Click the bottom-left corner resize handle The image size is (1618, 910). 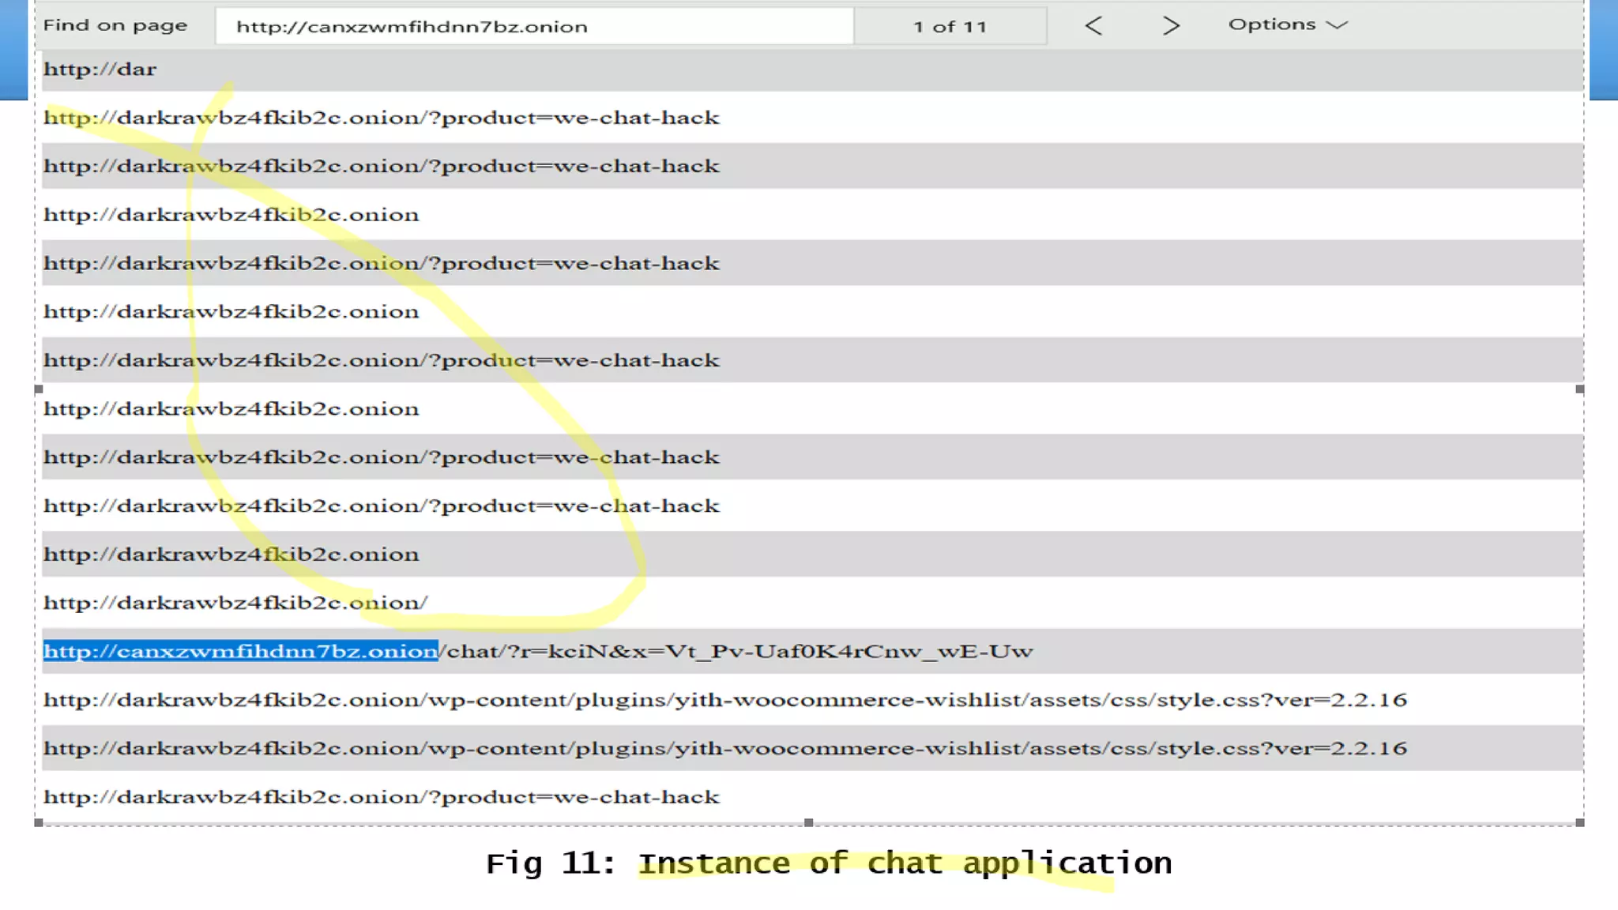click(x=39, y=822)
